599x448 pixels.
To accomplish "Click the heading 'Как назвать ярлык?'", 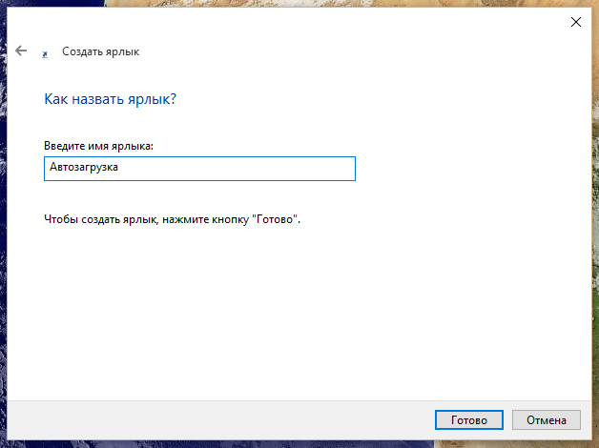I will [x=111, y=99].
